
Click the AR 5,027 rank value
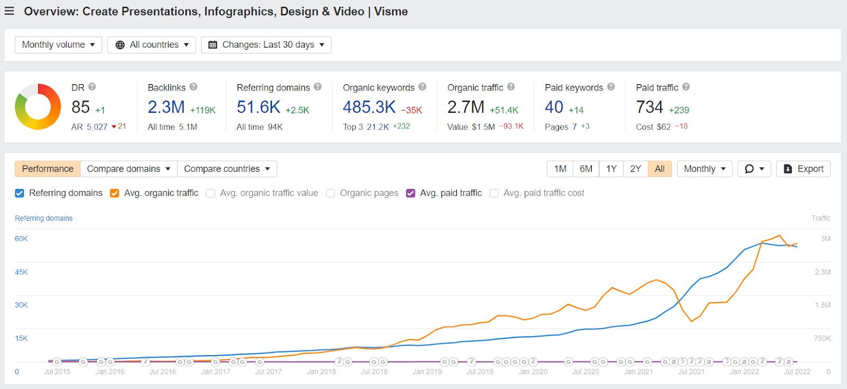coord(97,127)
